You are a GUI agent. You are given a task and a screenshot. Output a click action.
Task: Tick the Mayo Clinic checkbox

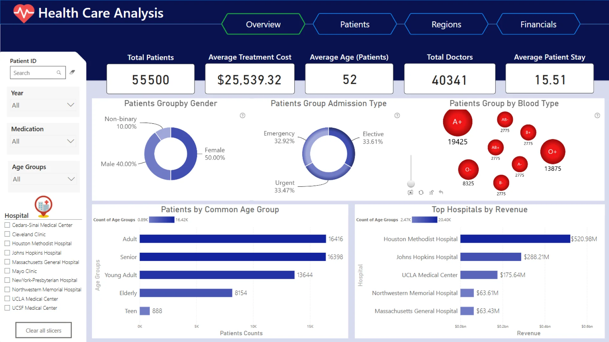coord(7,271)
